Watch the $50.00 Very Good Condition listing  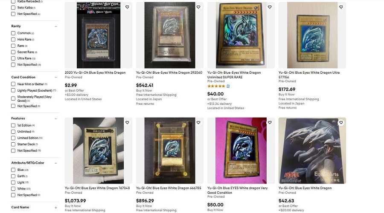270,123
